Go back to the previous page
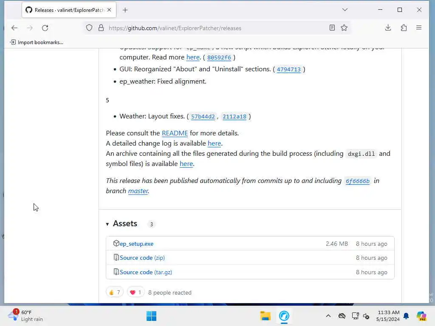435x326 pixels. (14, 28)
